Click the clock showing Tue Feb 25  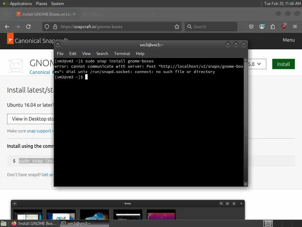coord(282,4)
